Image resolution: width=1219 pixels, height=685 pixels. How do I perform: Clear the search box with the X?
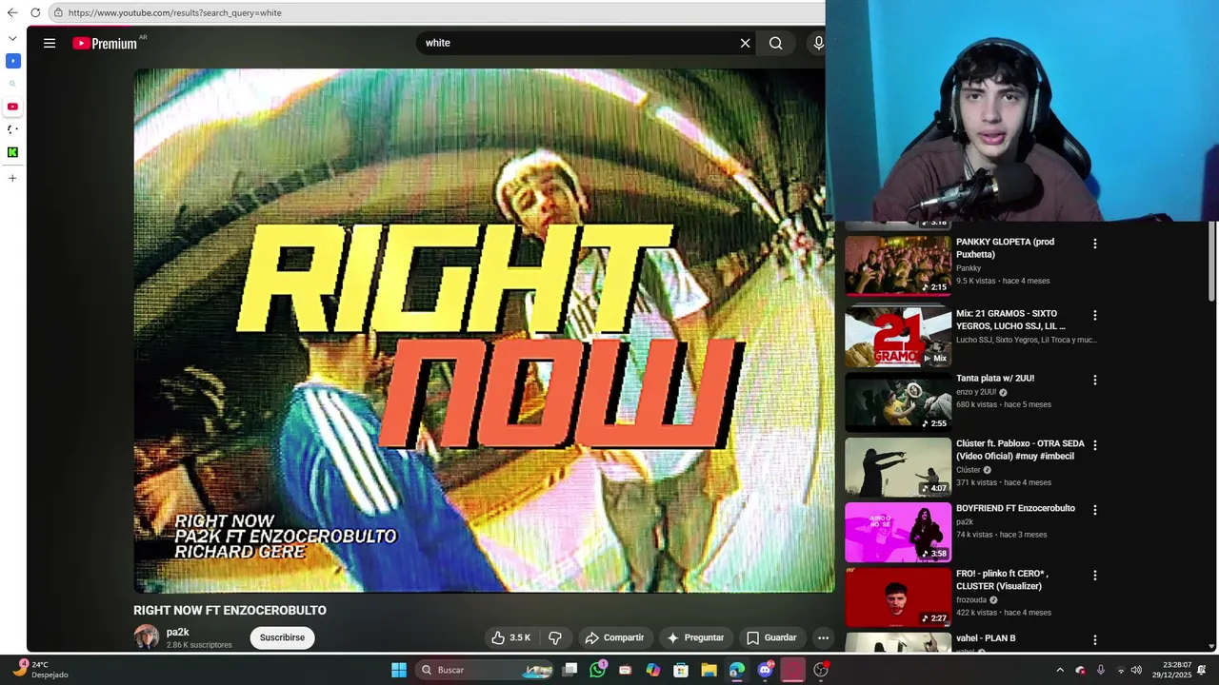point(746,43)
